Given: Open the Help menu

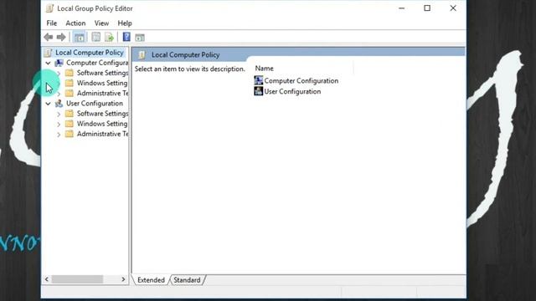Looking at the screenshot, I should pos(125,23).
